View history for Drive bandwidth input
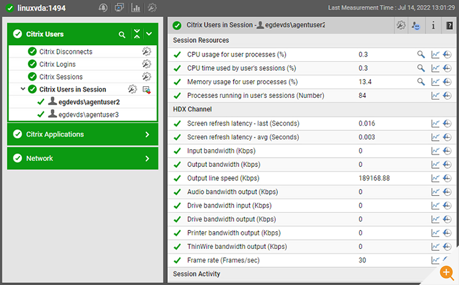Viewport: 459px width, 285px height. 447,205
